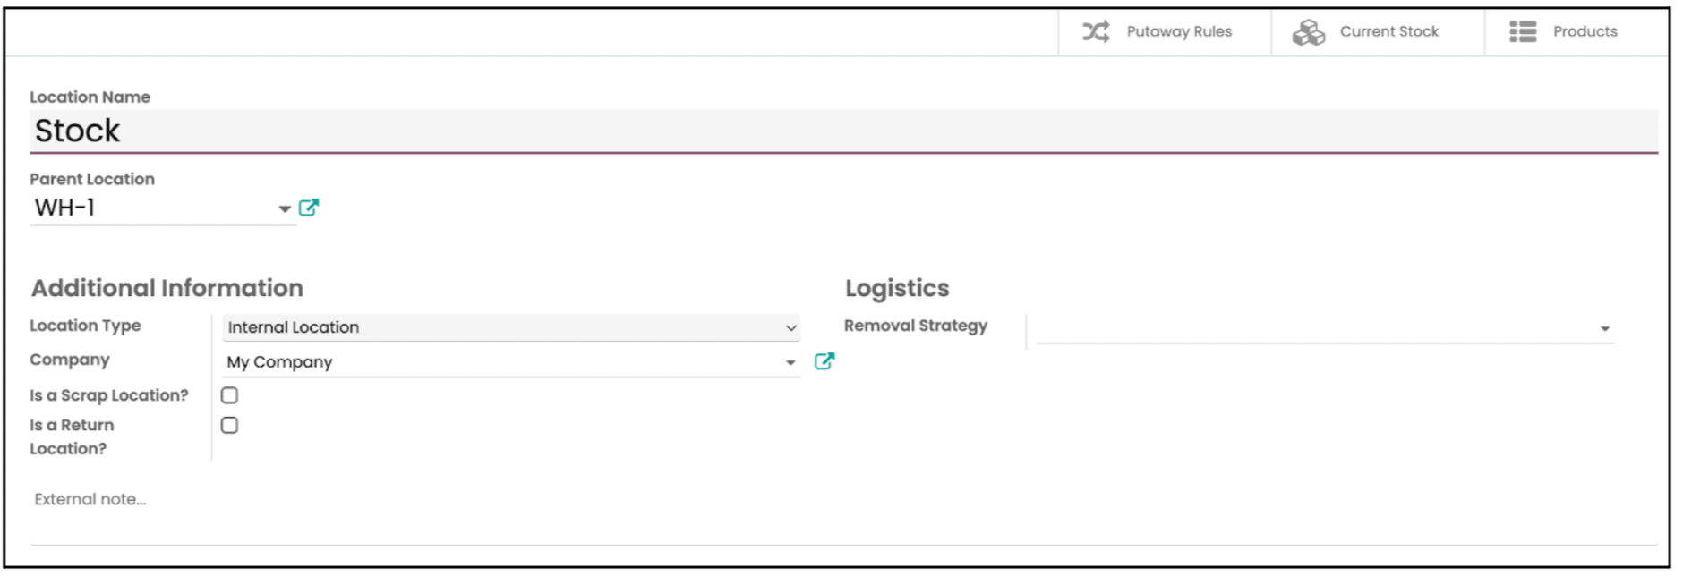Click the Products list icon
Image resolution: width=1683 pixels, height=576 pixels.
pos(1523,31)
